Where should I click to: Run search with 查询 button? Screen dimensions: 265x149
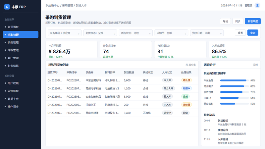tap(253, 33)
